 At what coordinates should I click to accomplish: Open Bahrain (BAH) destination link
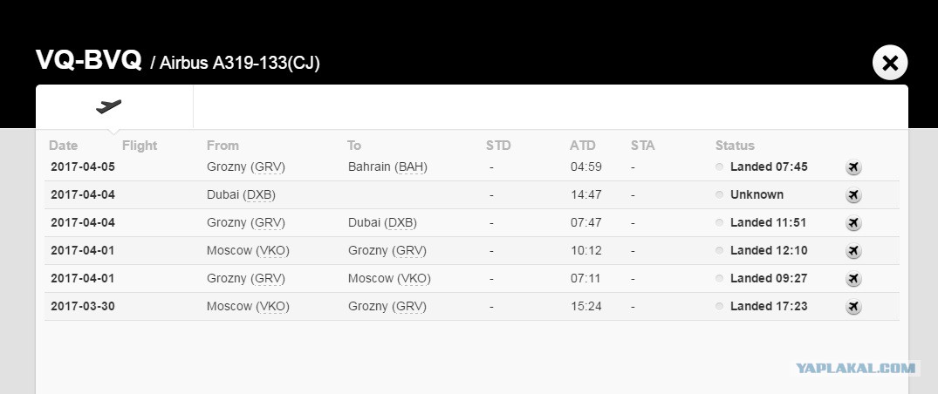pyautogui.click(x=387, y=166)
